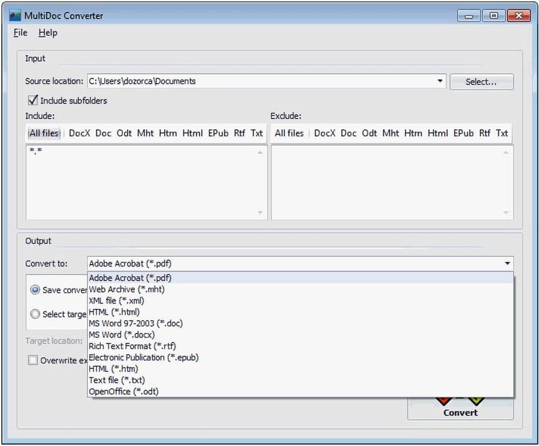This screenshot has height=446, width=539.
Task: Close the MultiDoc Converter window
Action: click(519, 16)
